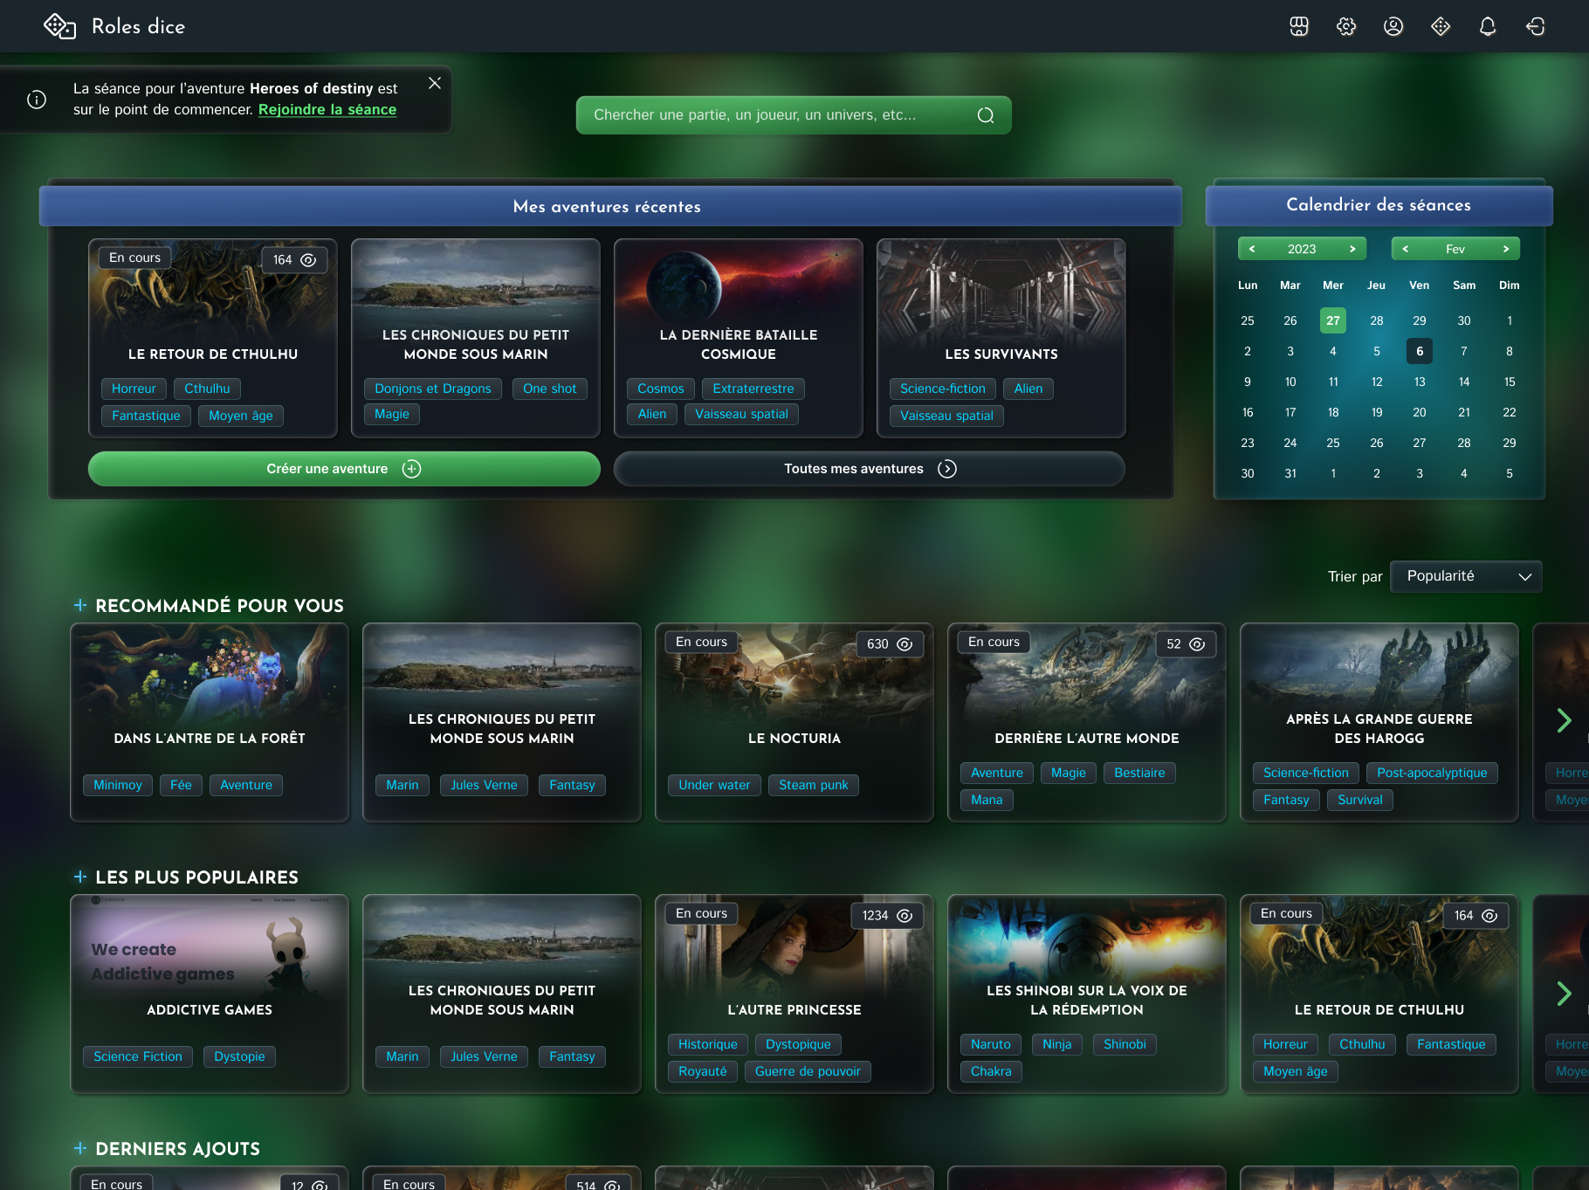The width and height of the screenshot is (1589, 1190).
Task: Go to next month in calendar
Action: click(x=1506, y=249)
